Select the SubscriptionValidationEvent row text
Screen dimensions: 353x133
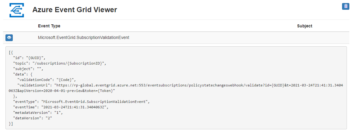[84, 37]
